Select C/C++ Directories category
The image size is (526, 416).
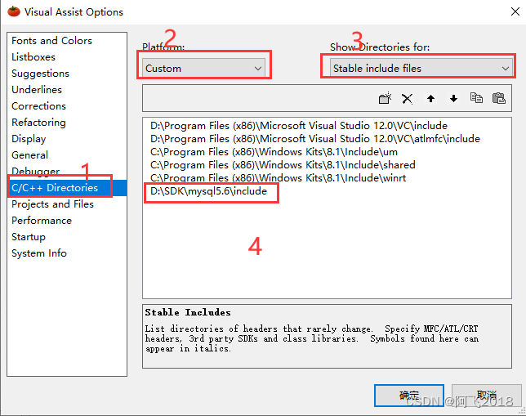point(67,188)
